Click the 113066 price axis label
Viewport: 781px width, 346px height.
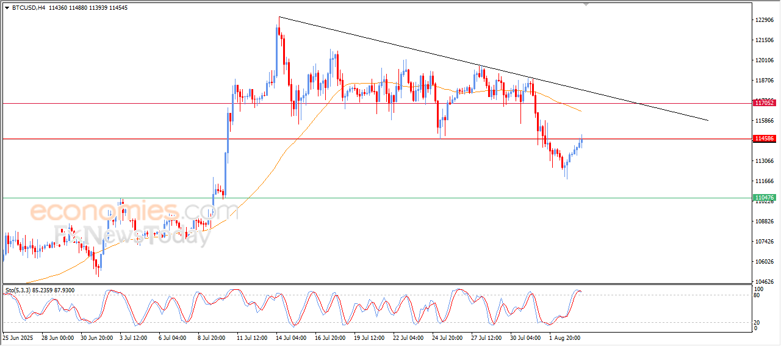765,161
